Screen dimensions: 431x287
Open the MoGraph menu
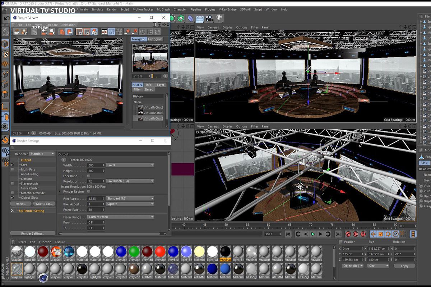pyautogui.click(x=163, y=9)
